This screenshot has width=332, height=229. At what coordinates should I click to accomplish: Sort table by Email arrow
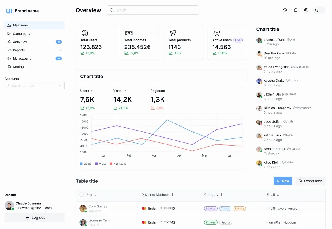click(x=278, y=195)
